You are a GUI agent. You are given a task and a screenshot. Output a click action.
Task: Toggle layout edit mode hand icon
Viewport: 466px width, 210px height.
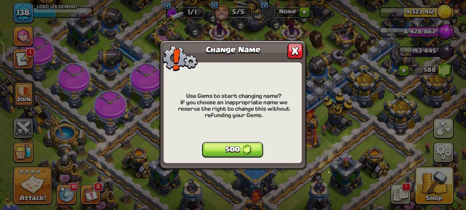443,128
